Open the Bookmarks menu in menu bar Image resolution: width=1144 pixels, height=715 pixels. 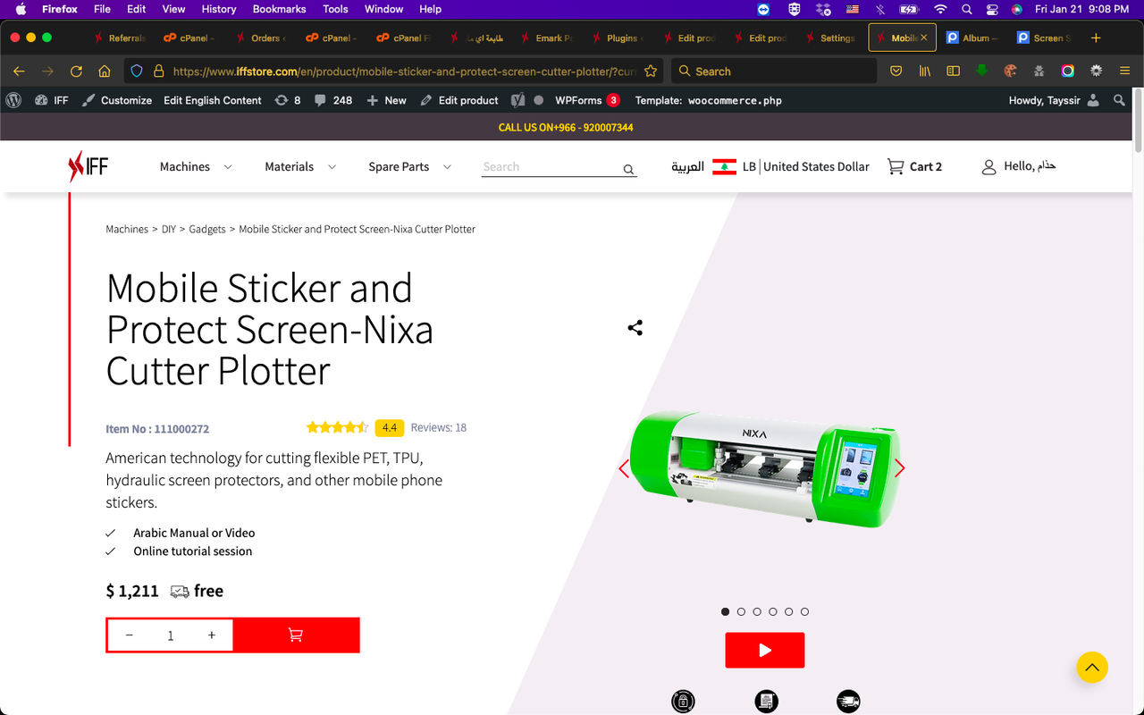[279, 9]
